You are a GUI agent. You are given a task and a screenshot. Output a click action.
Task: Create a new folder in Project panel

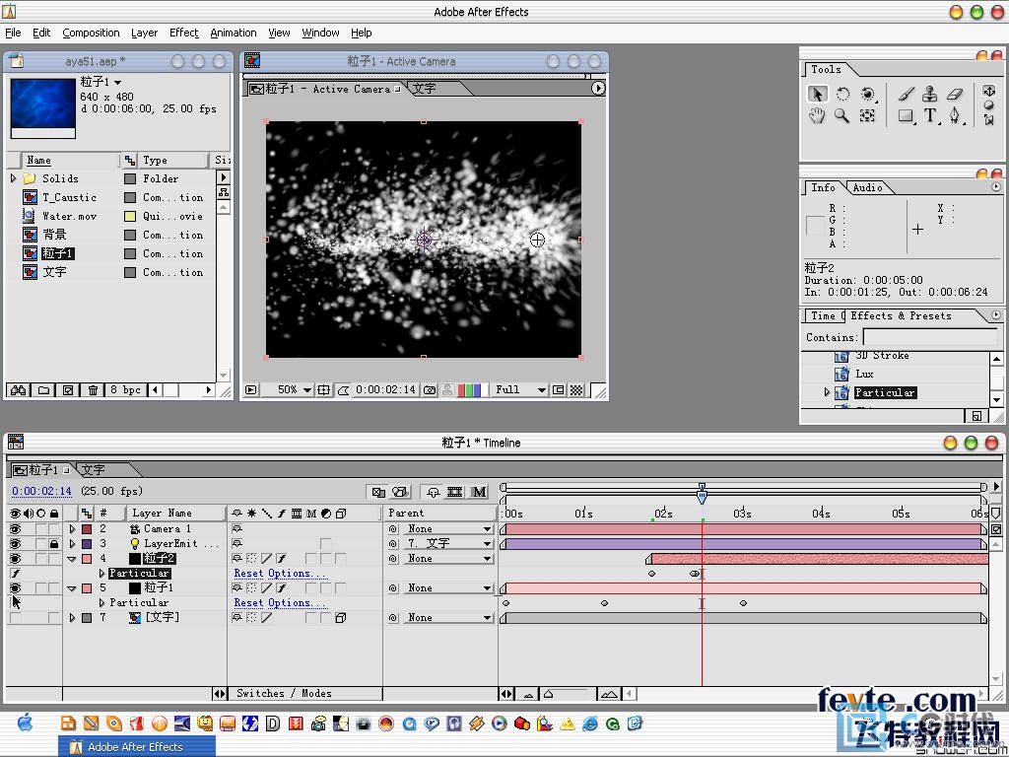click(43, 390)
